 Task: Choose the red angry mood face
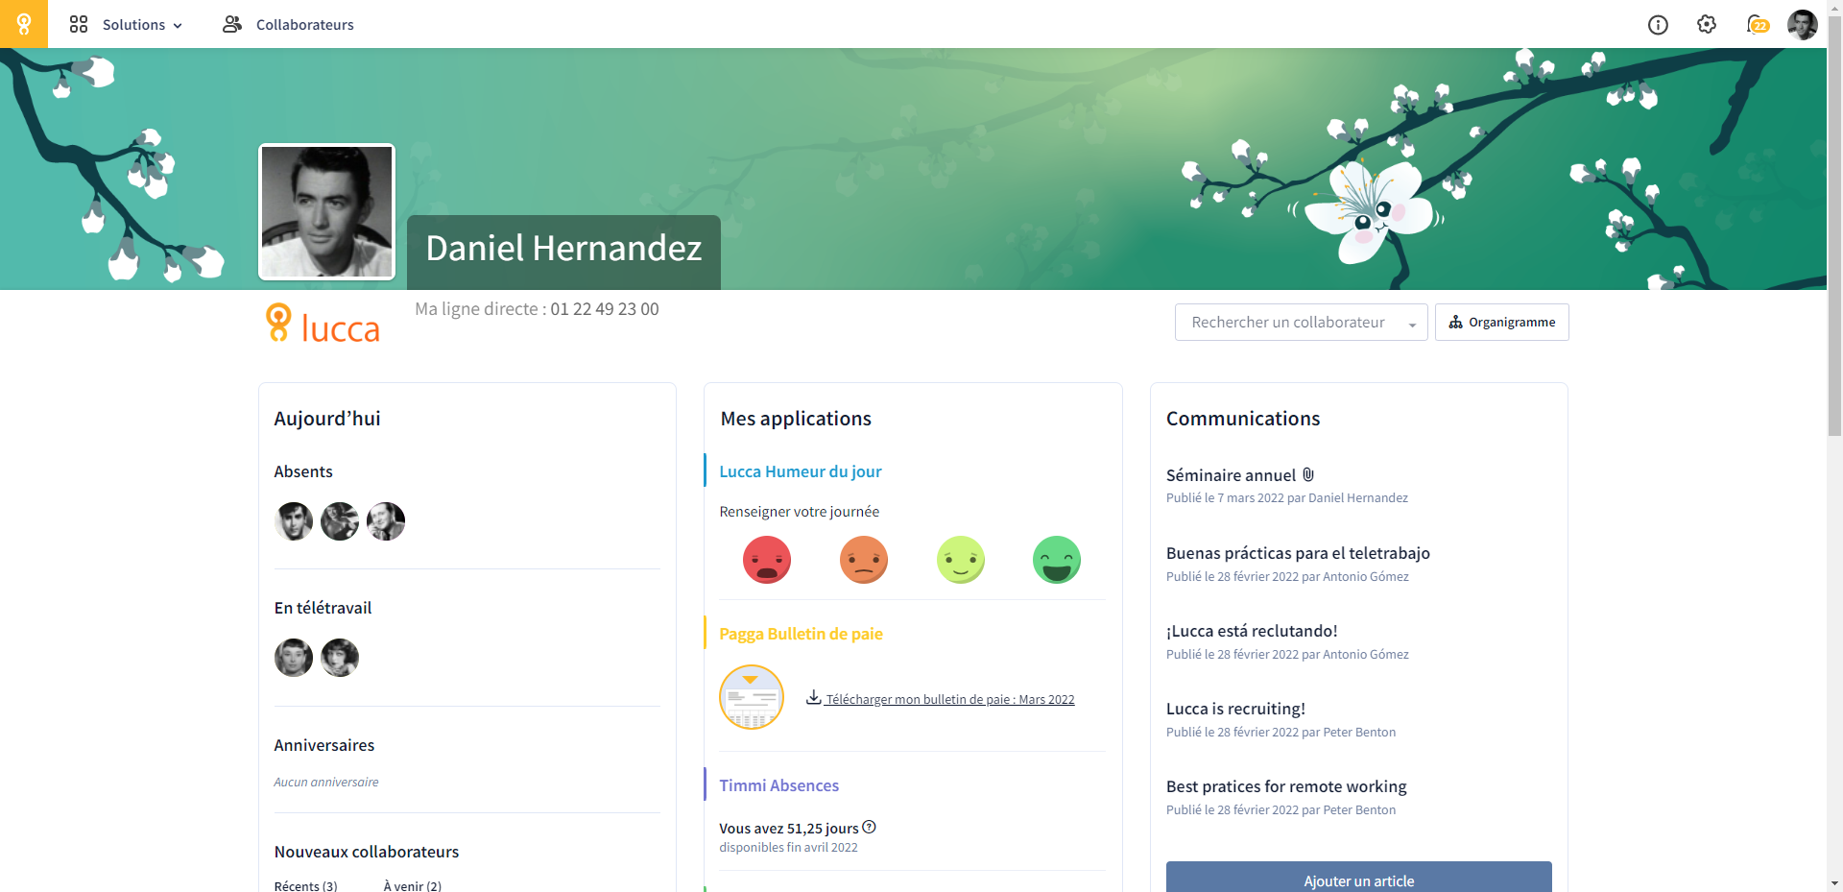click(767, 560)
